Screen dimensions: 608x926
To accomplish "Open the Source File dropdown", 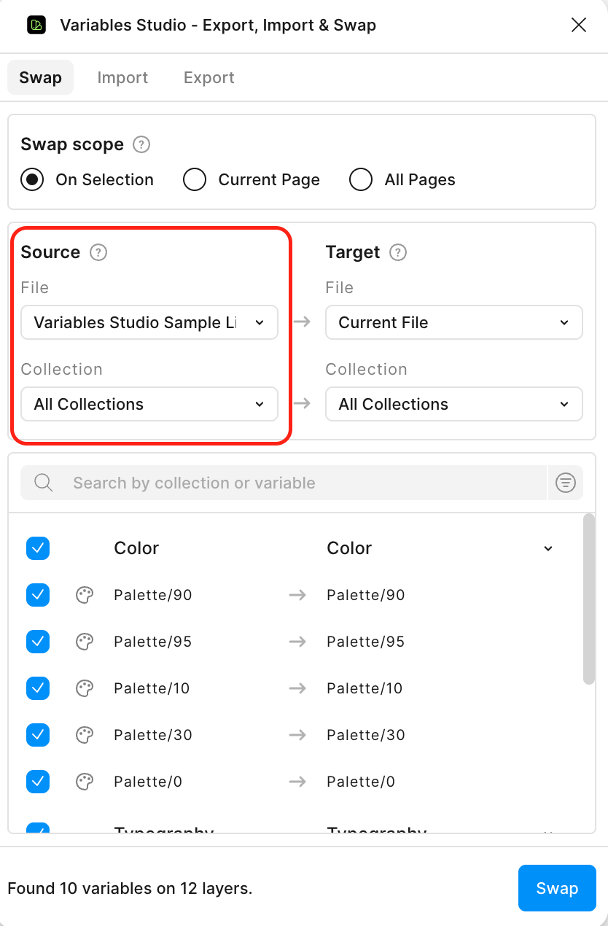I will pyautogui.click(x=149, y=322).
